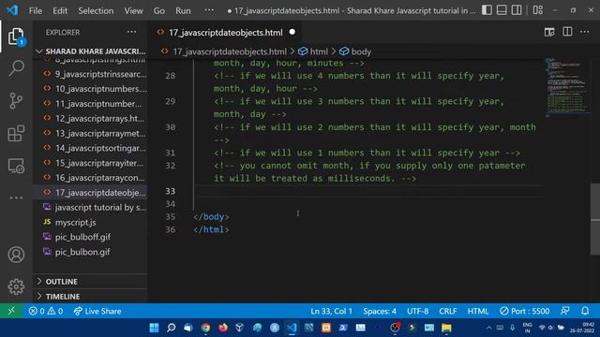
Task: Open body breadcrumb dropdown
Action: (x=355, y=51)
